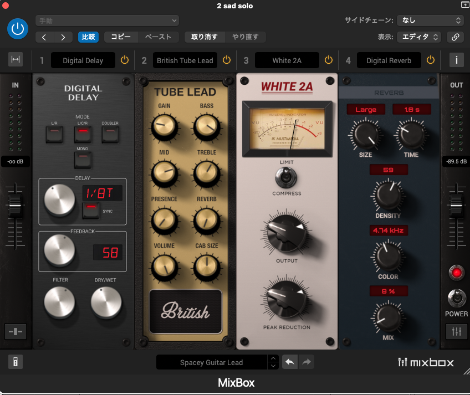Open the info button on the rack

[456, 60]
